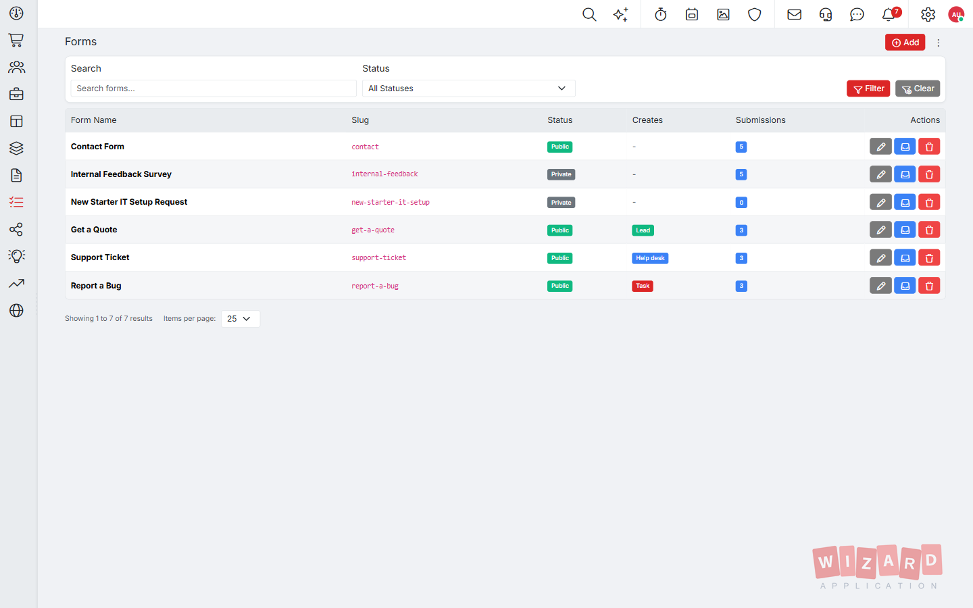Viewport: 973px width, 608px height.
Task: Open the people/contacts sidebar icon
Action: 16,68
